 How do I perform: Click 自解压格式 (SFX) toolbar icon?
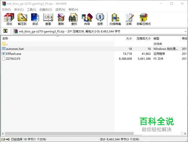tap(144, 19)
